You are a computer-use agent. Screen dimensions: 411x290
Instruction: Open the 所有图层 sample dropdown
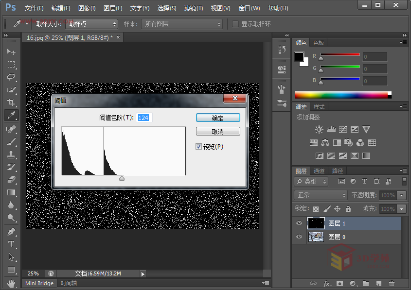182,24
